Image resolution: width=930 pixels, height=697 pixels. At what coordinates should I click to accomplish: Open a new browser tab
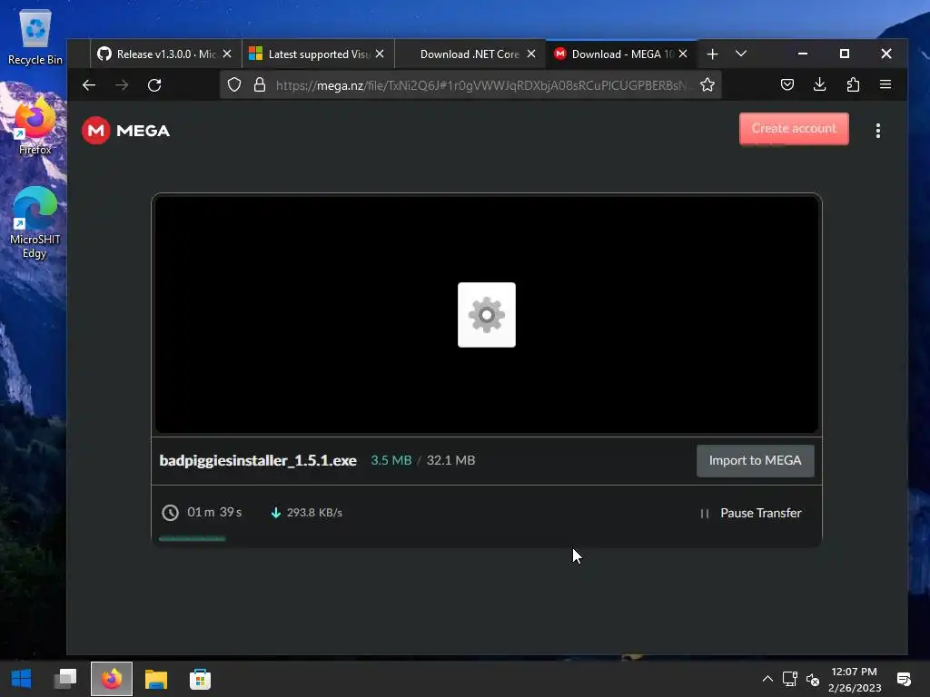click(x=712, y=54)
